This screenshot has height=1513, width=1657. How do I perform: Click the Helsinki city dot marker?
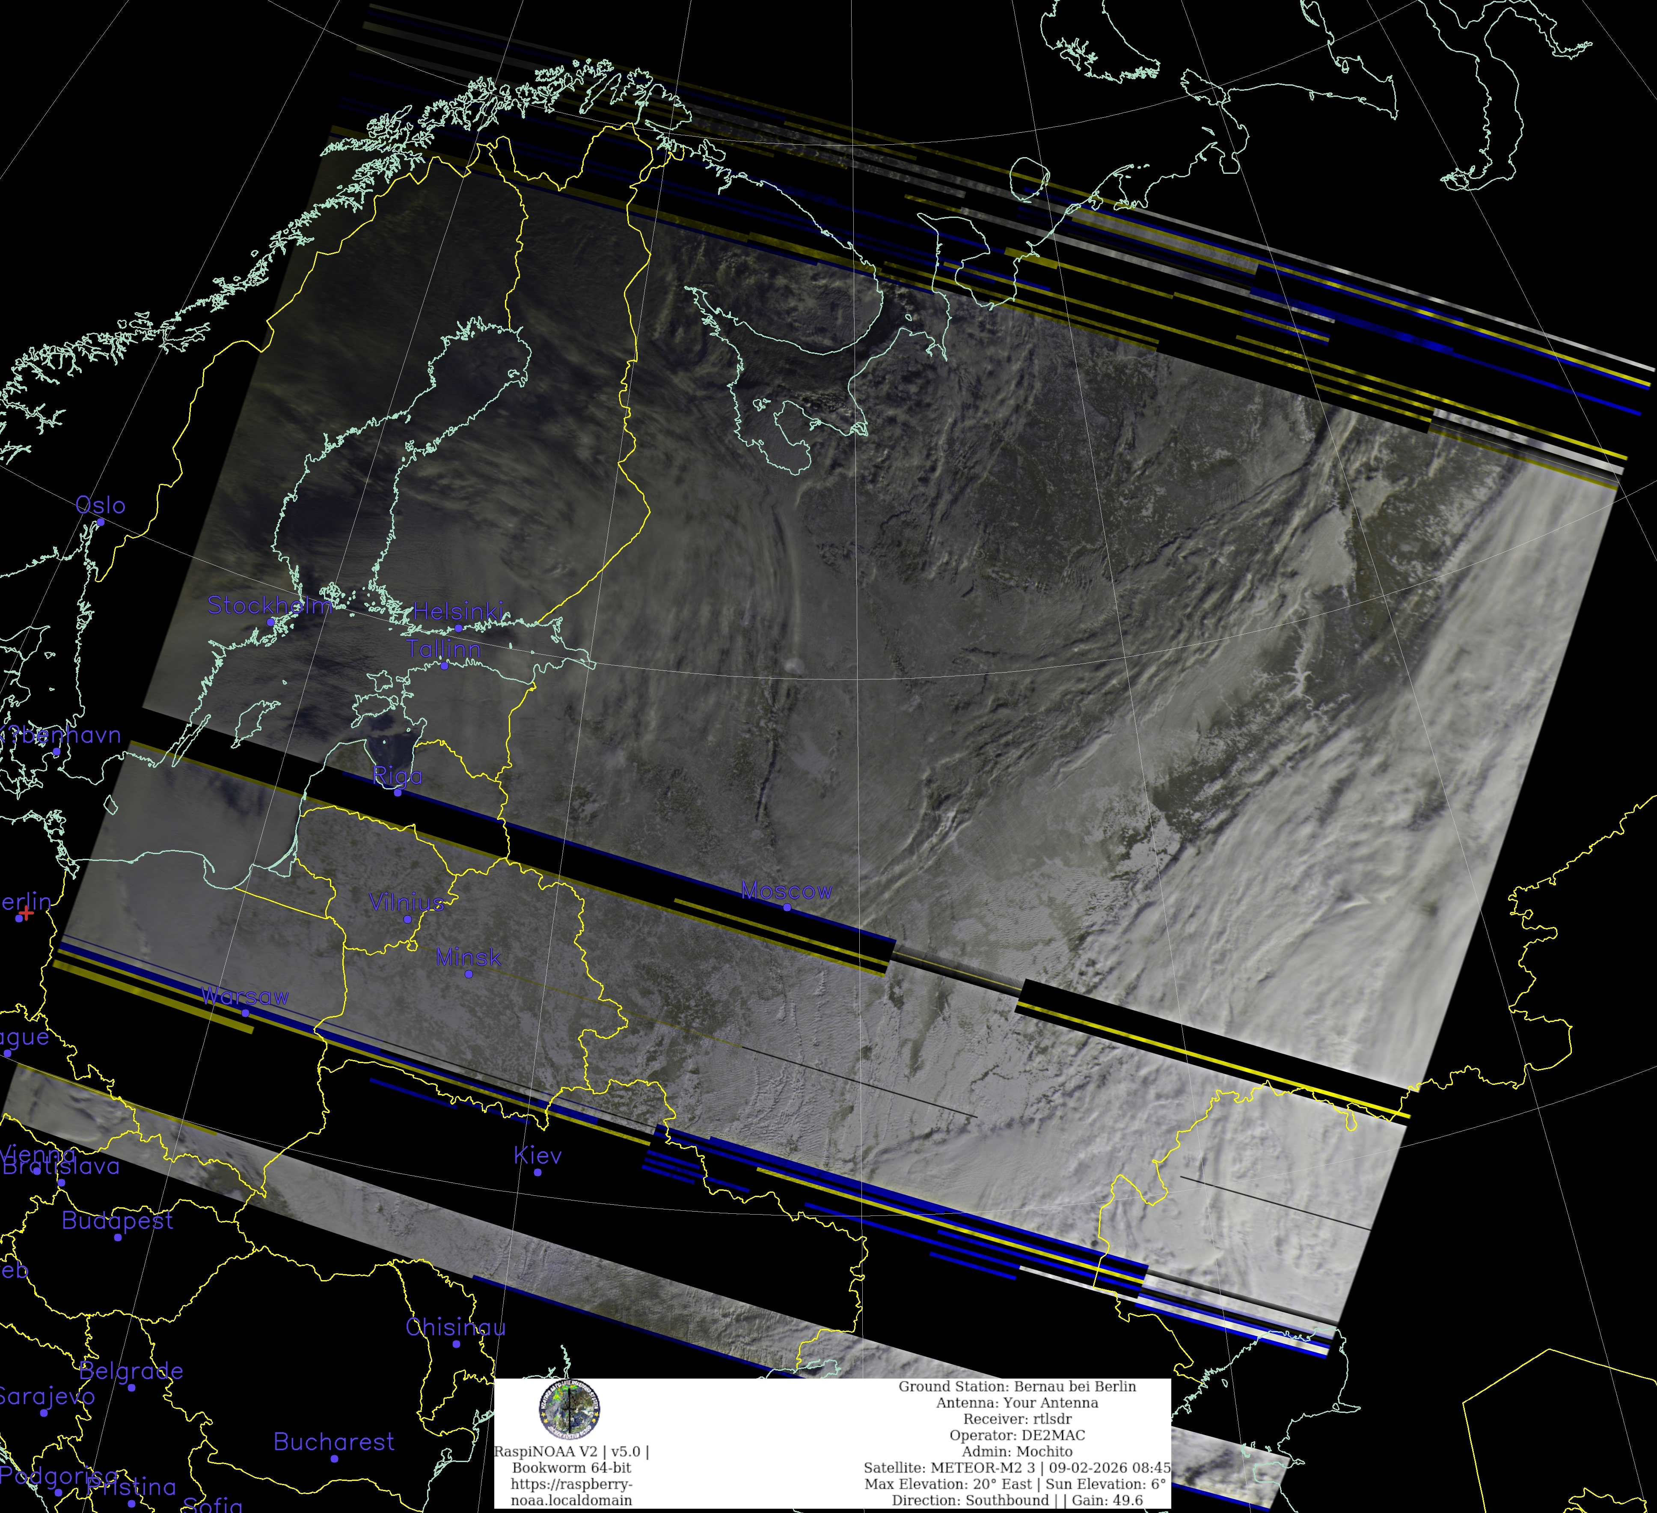[x=459, y=628]
